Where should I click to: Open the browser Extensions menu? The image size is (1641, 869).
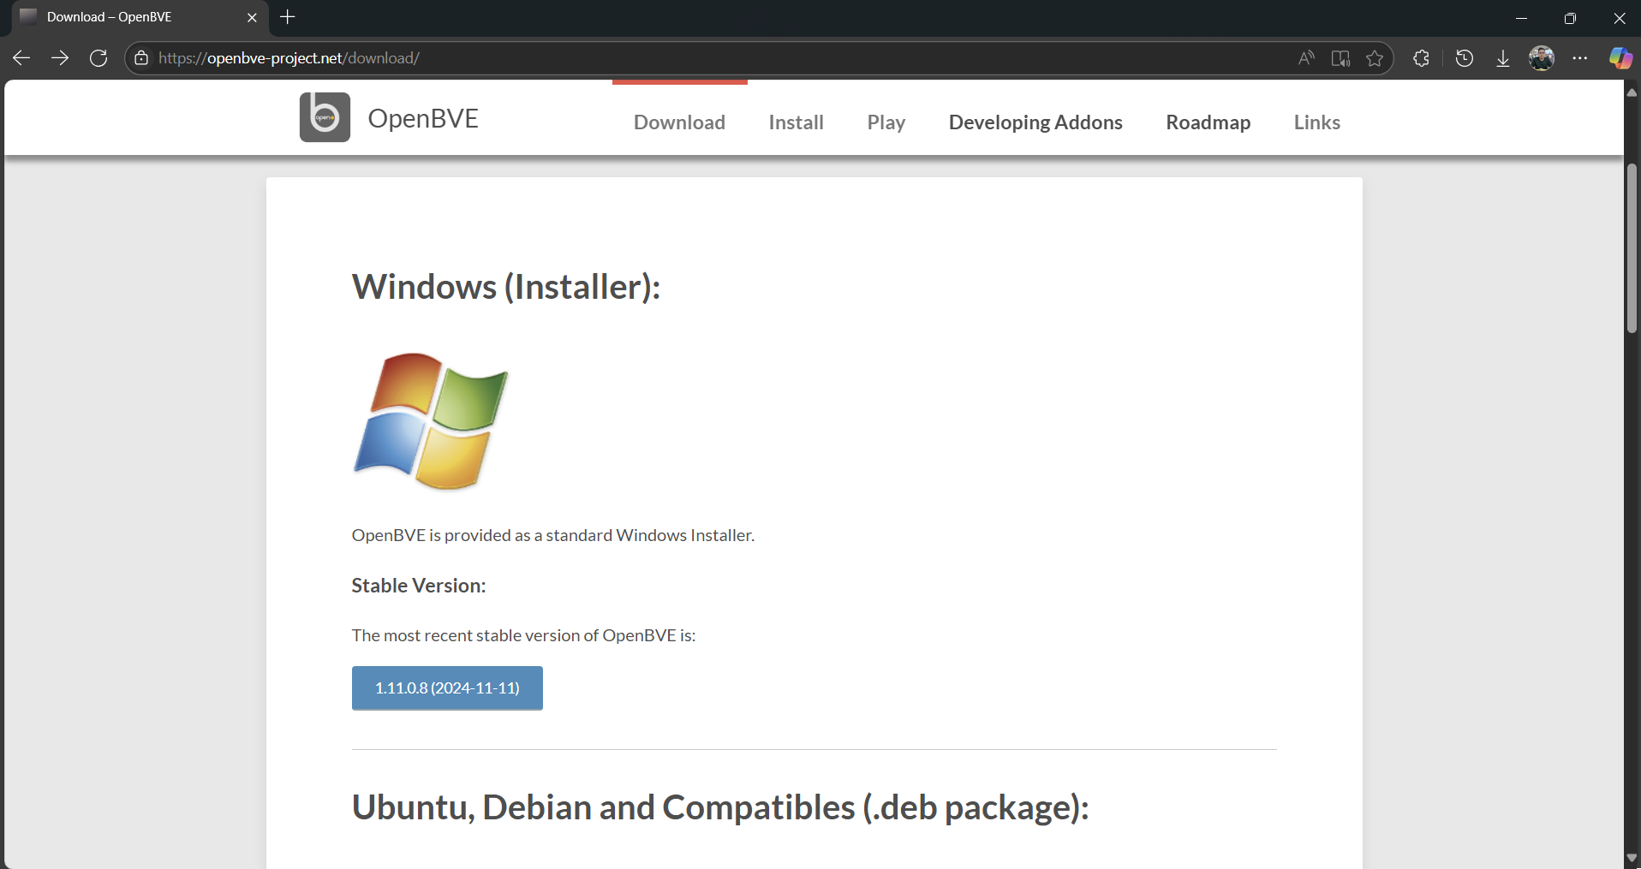1421,58
